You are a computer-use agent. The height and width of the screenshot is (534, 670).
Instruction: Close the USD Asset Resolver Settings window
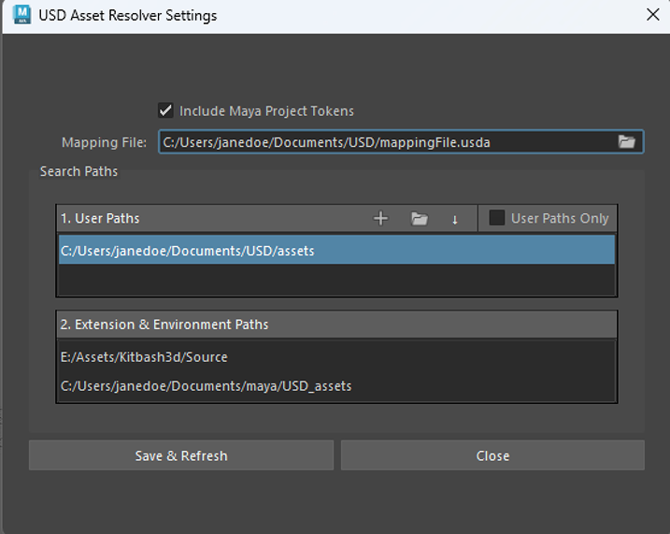(x=652, y=15)
